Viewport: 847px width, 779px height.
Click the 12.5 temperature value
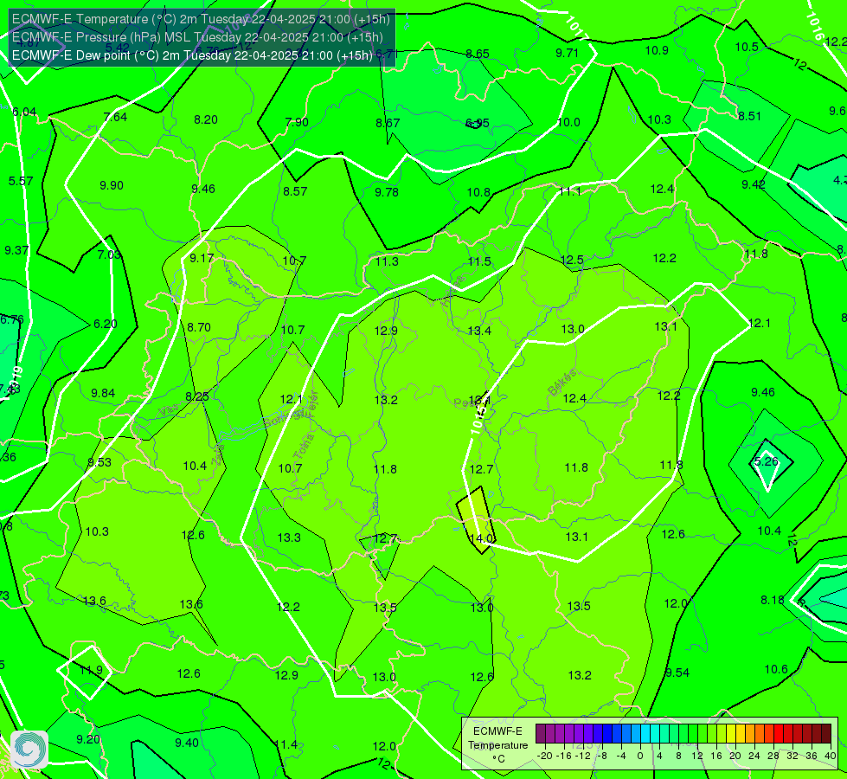pyautogui.click(x=572, y=260)
